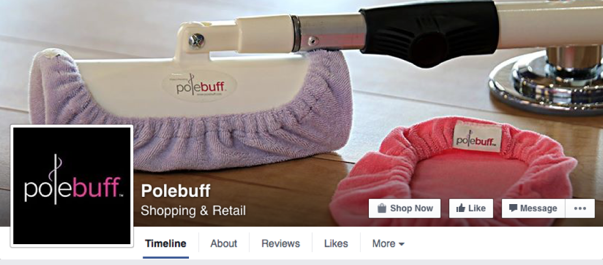
Task: Click the caret arrow beside More
Action: pos(402,244)
